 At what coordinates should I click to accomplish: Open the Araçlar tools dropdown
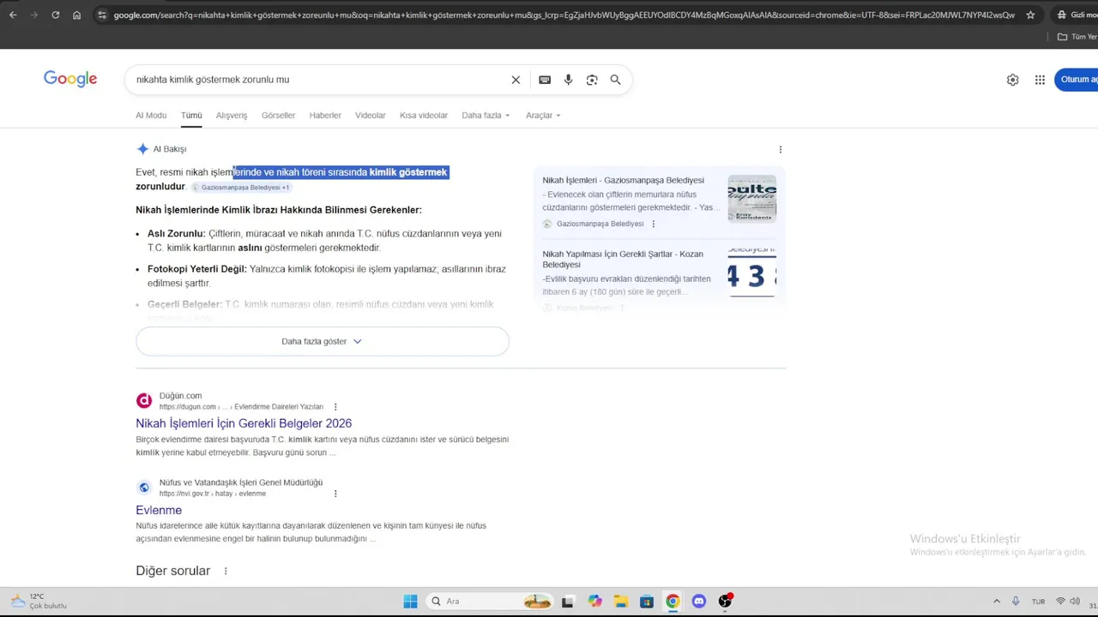click(543, 115)
